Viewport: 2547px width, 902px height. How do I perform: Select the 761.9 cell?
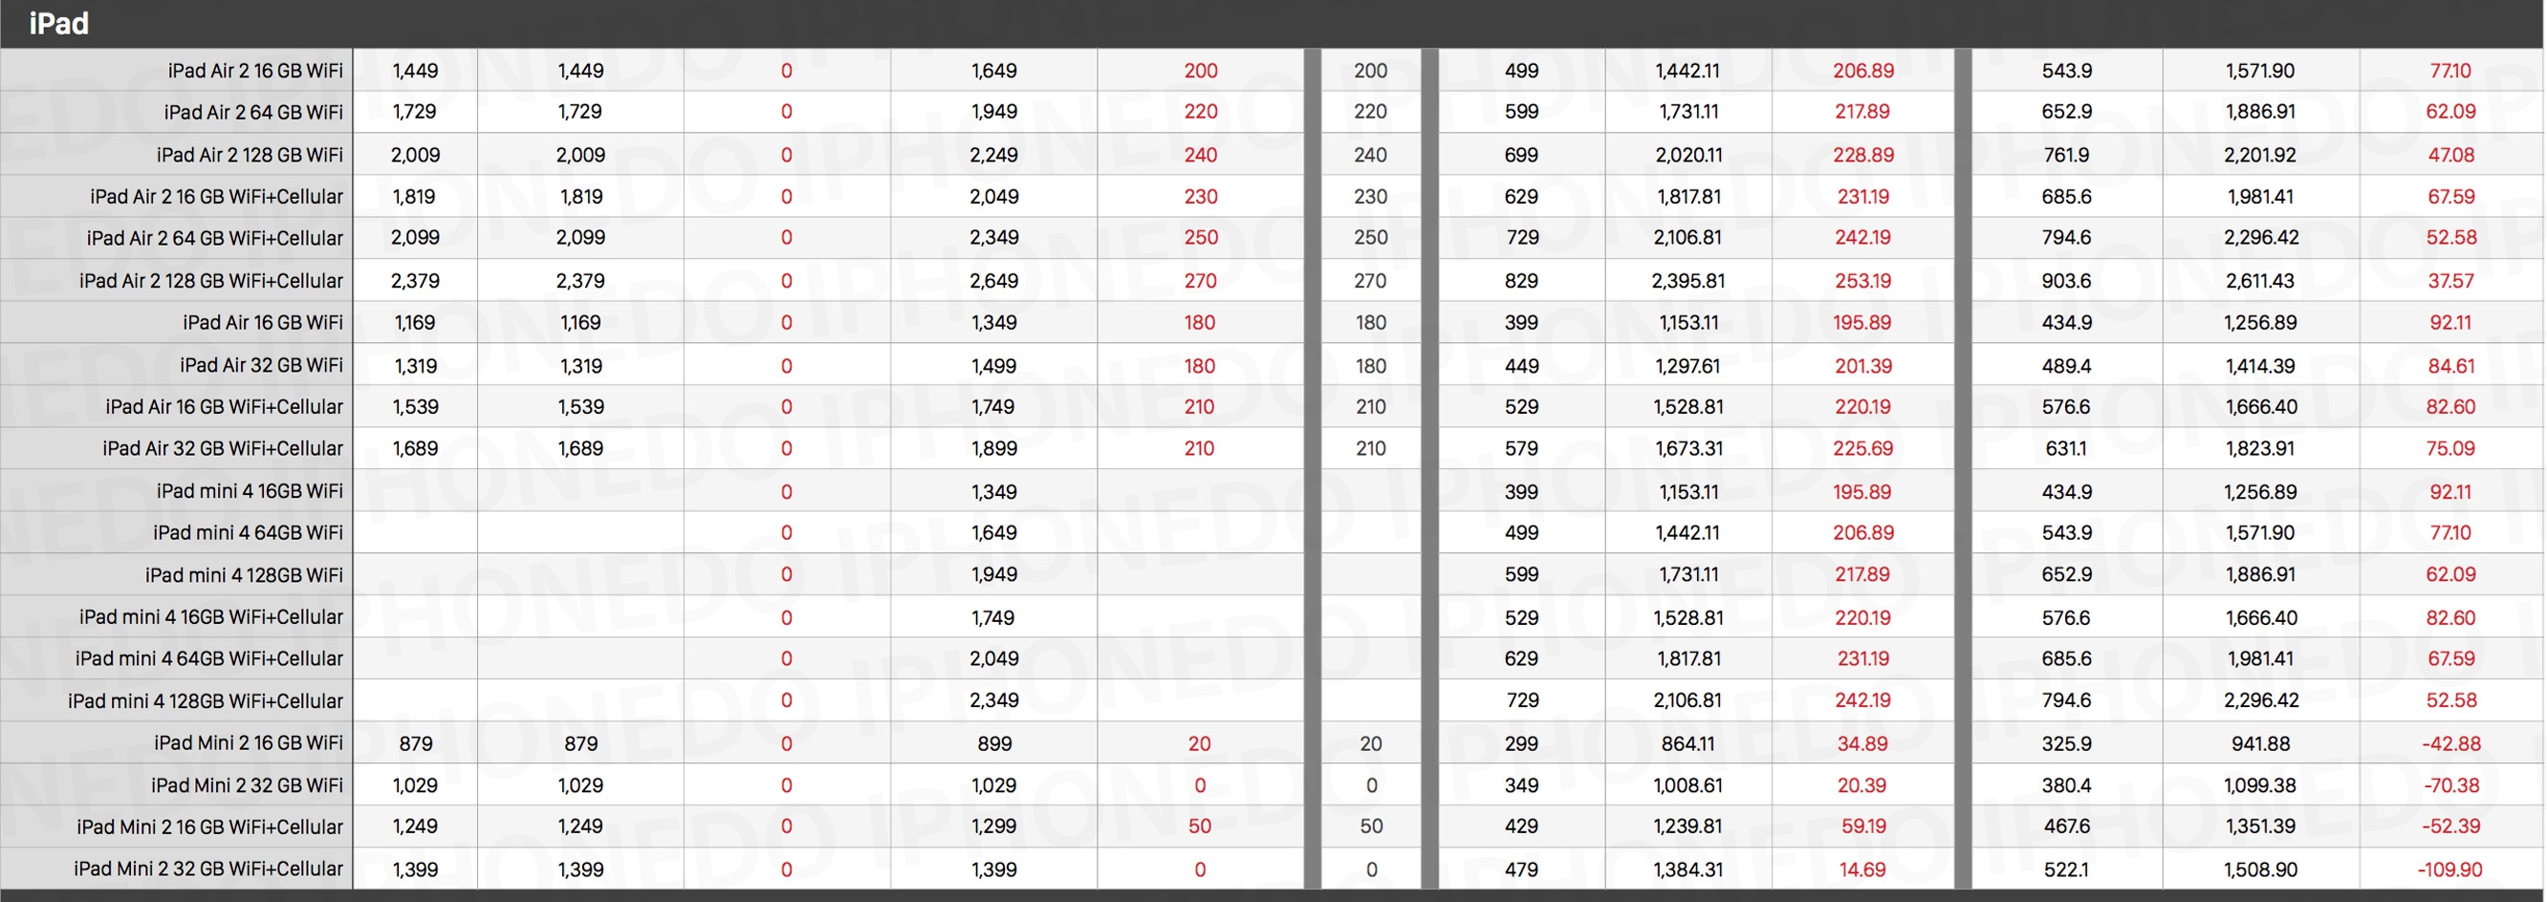coord(2066,155)
